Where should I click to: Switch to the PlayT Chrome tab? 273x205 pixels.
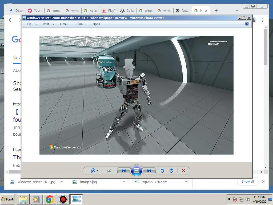pos(109,11)
